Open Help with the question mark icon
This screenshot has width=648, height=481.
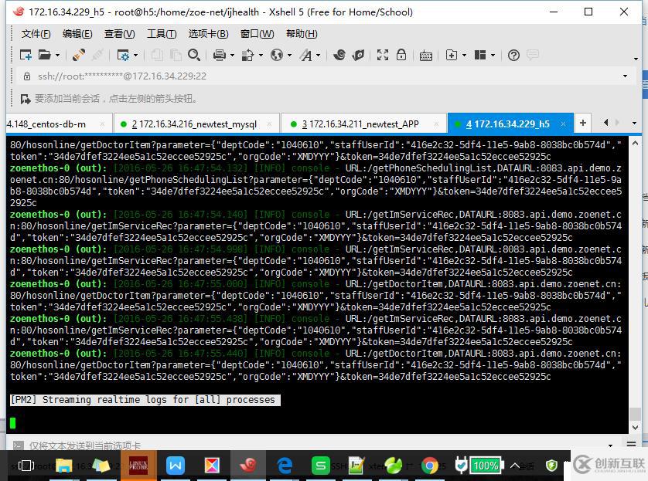coord(513,55)
